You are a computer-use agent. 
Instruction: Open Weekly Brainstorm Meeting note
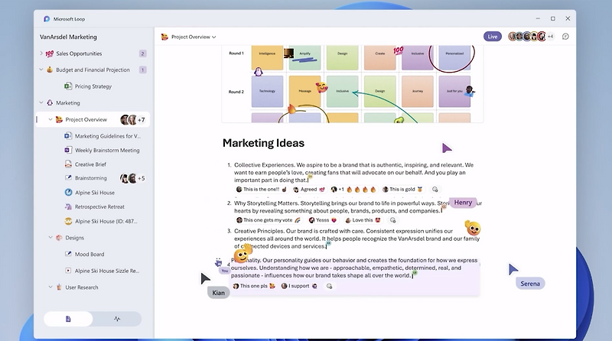tap(107, 150)
